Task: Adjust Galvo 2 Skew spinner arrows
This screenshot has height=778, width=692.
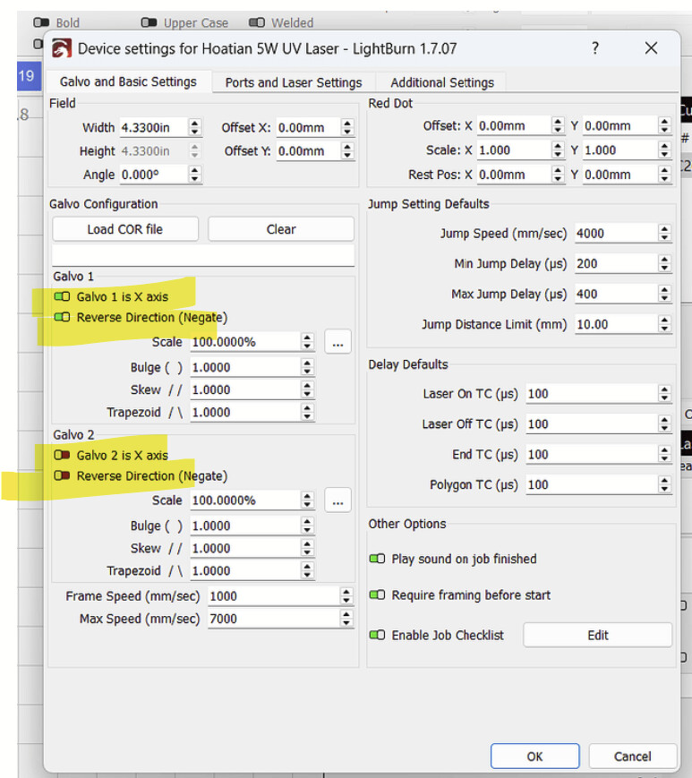Action: click(x=308, y=548)
